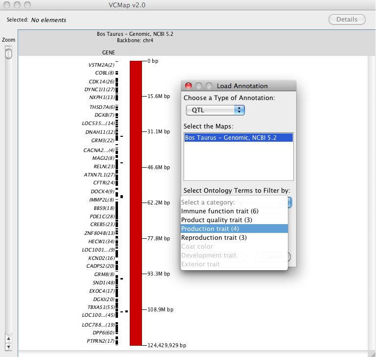Select the IMMP2L(8) gene label
376x357 pixels.
pos(102,200)
